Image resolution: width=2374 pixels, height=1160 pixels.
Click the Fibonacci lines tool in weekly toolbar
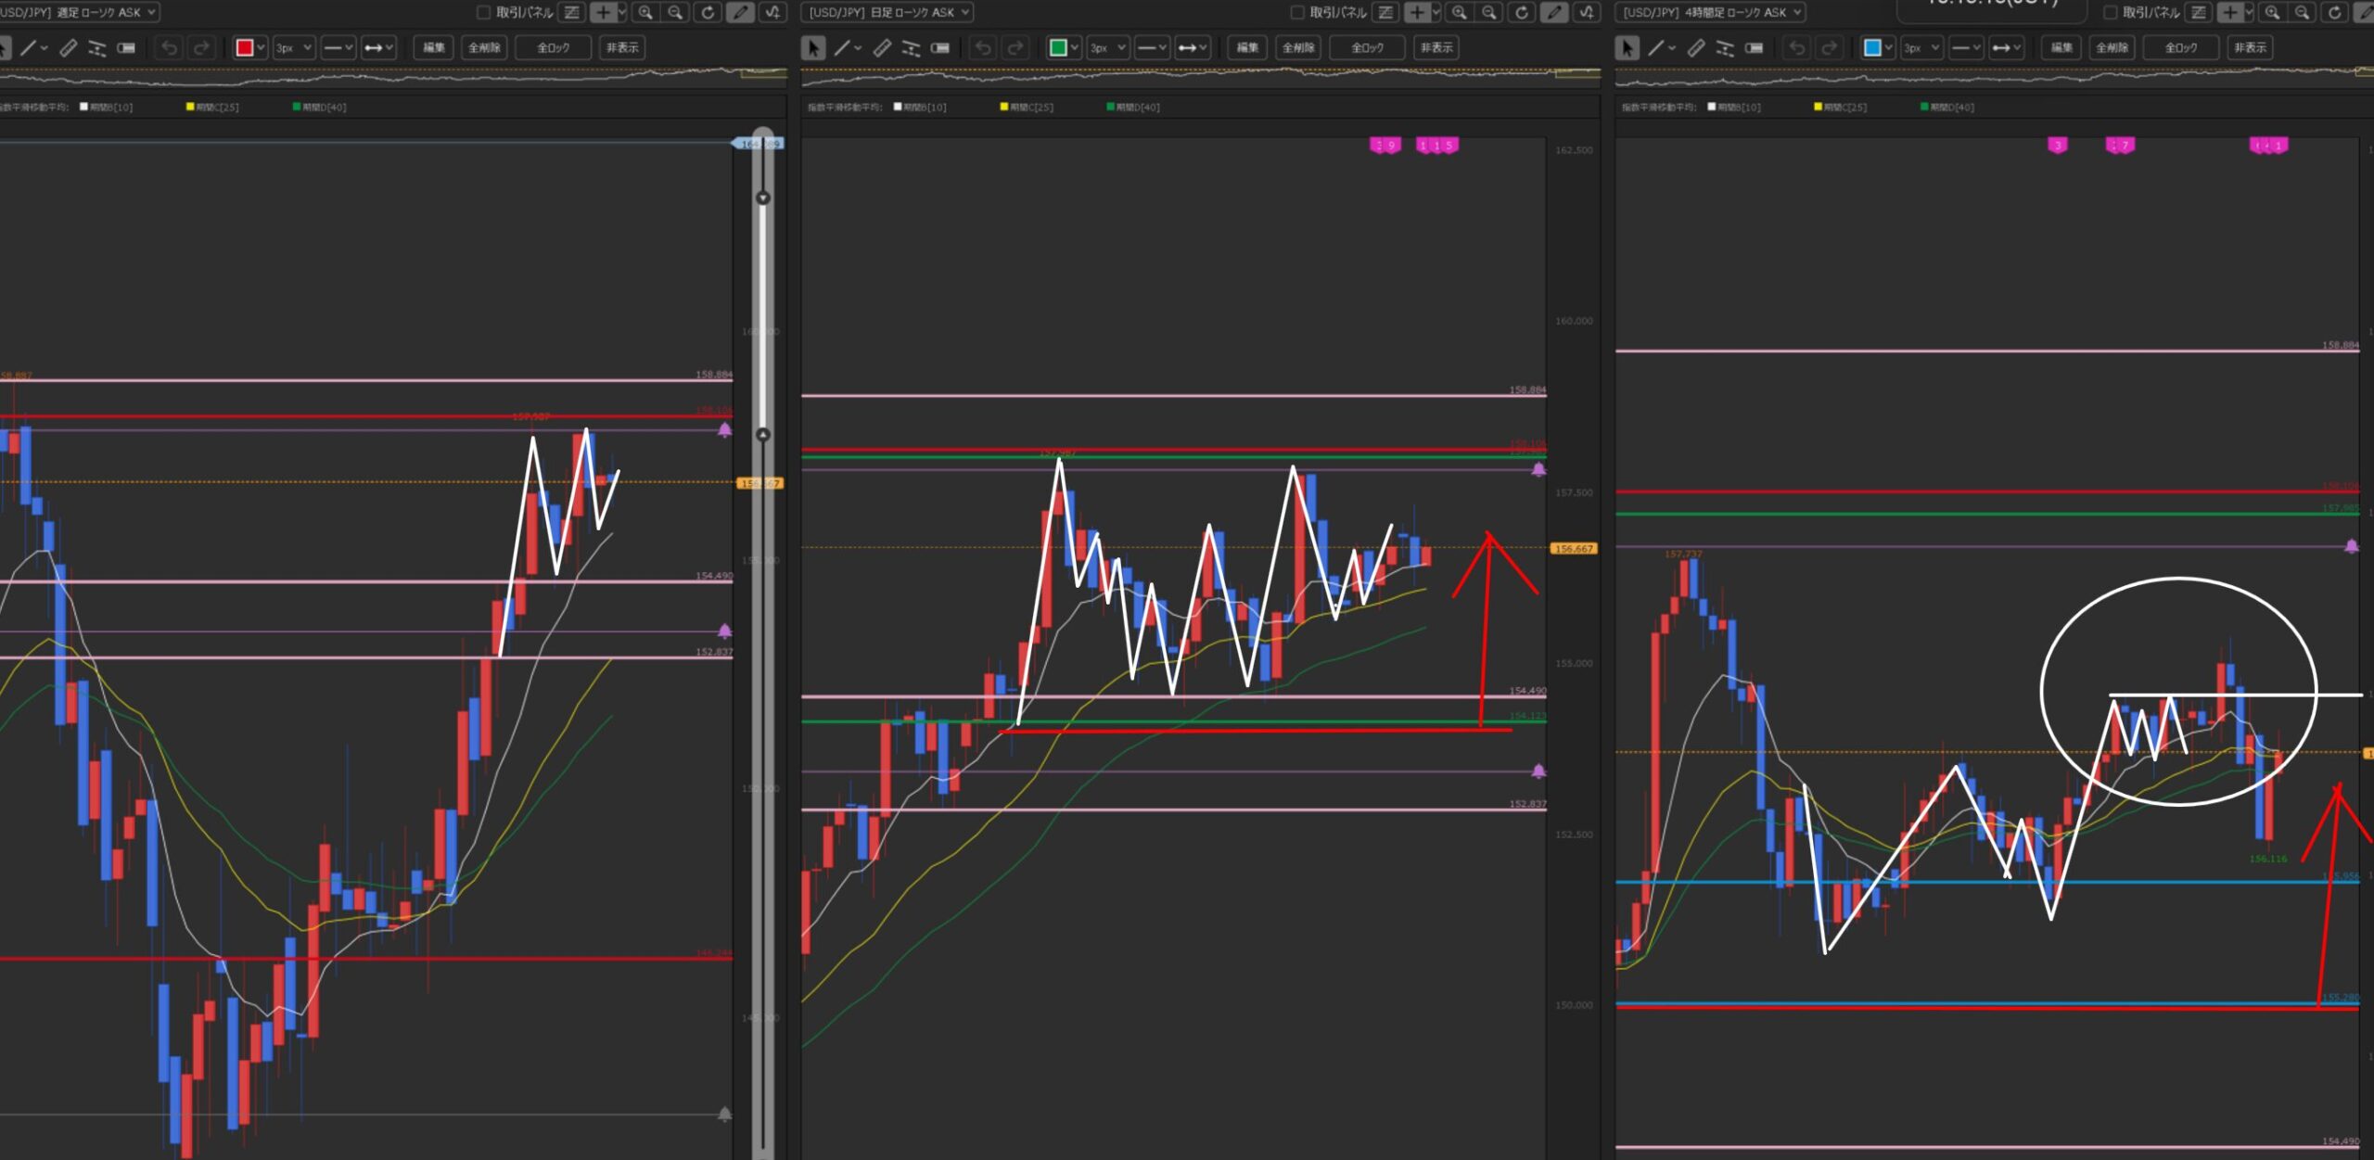click(x=96, y=47)
